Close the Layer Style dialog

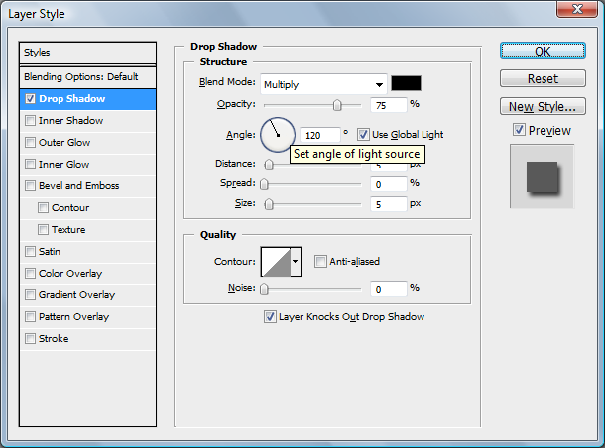[577, 9]
